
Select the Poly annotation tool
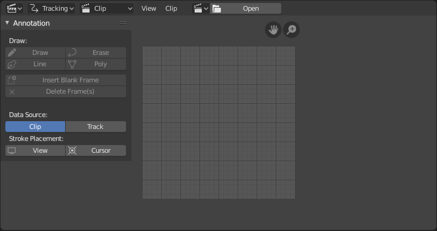(x=96, y=64)
